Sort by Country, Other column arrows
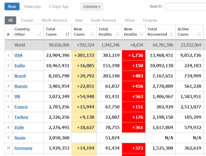 39,34
